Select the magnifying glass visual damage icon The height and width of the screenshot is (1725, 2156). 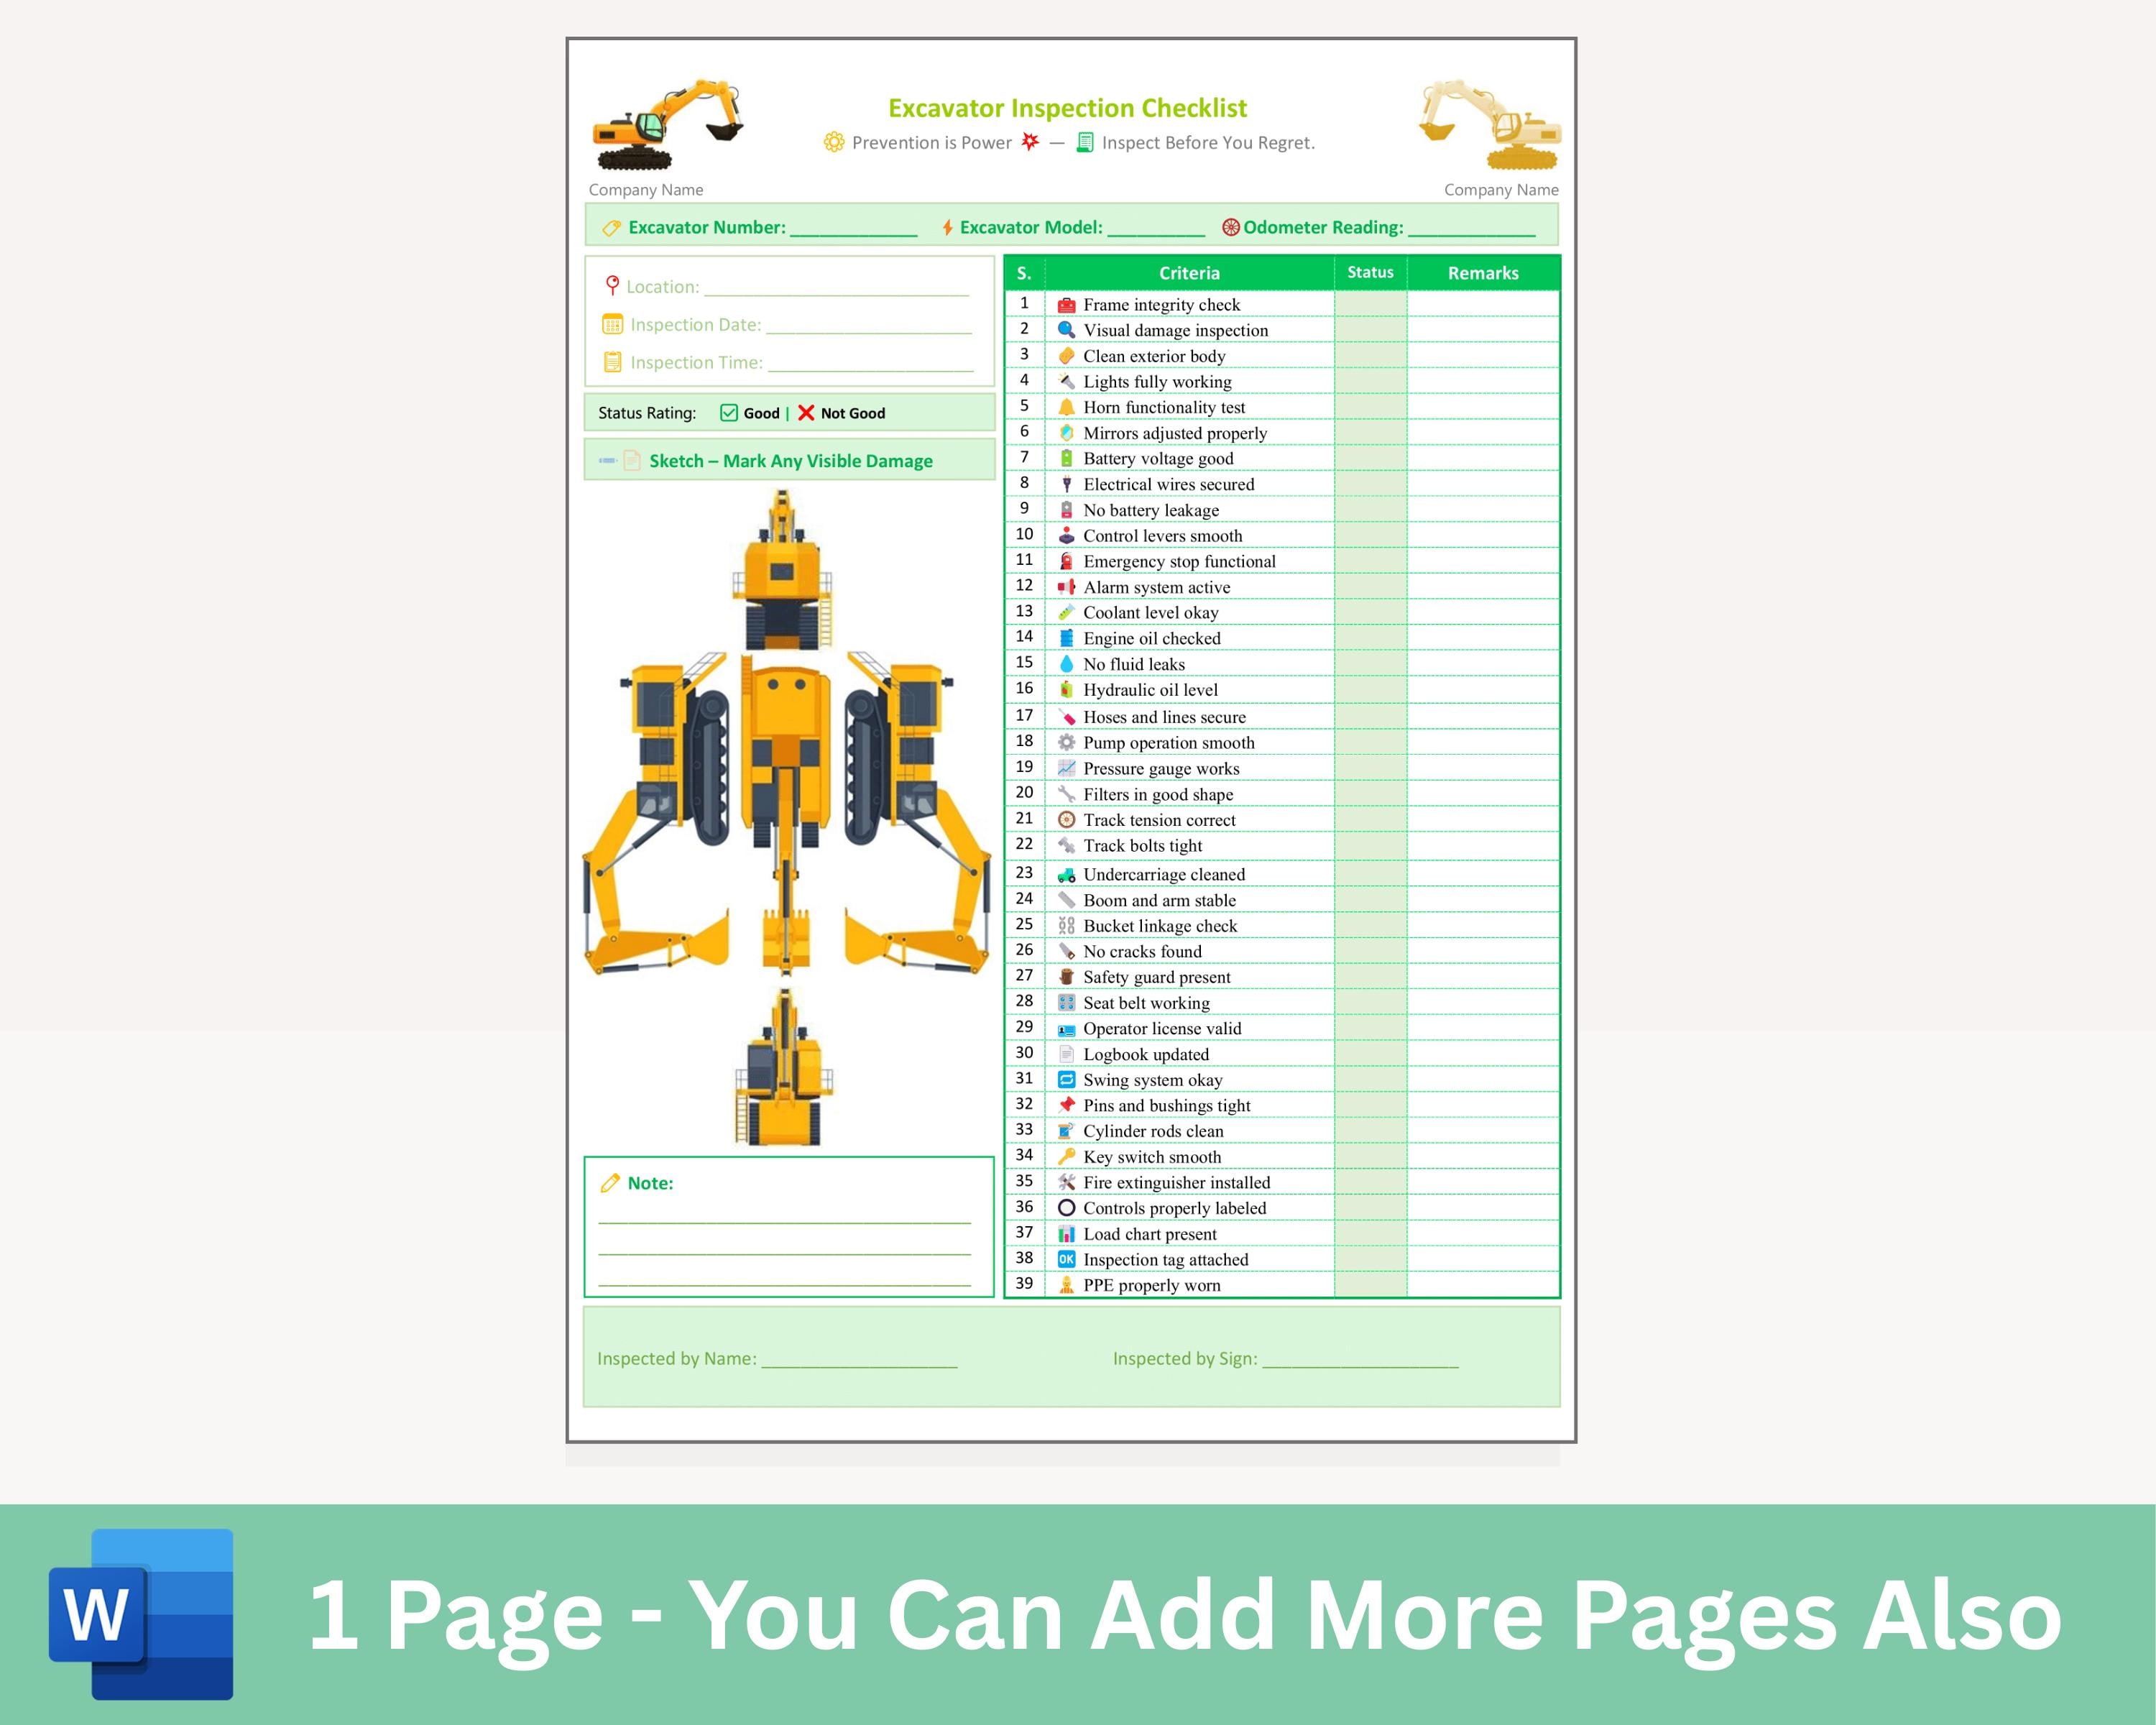pos(1066,330)
